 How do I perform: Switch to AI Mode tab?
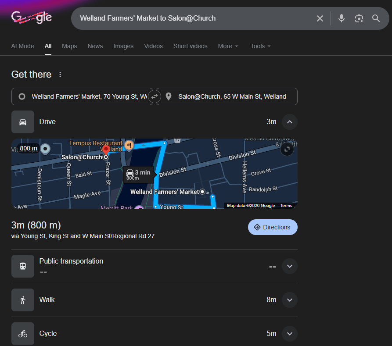click(x=22, y=46)
